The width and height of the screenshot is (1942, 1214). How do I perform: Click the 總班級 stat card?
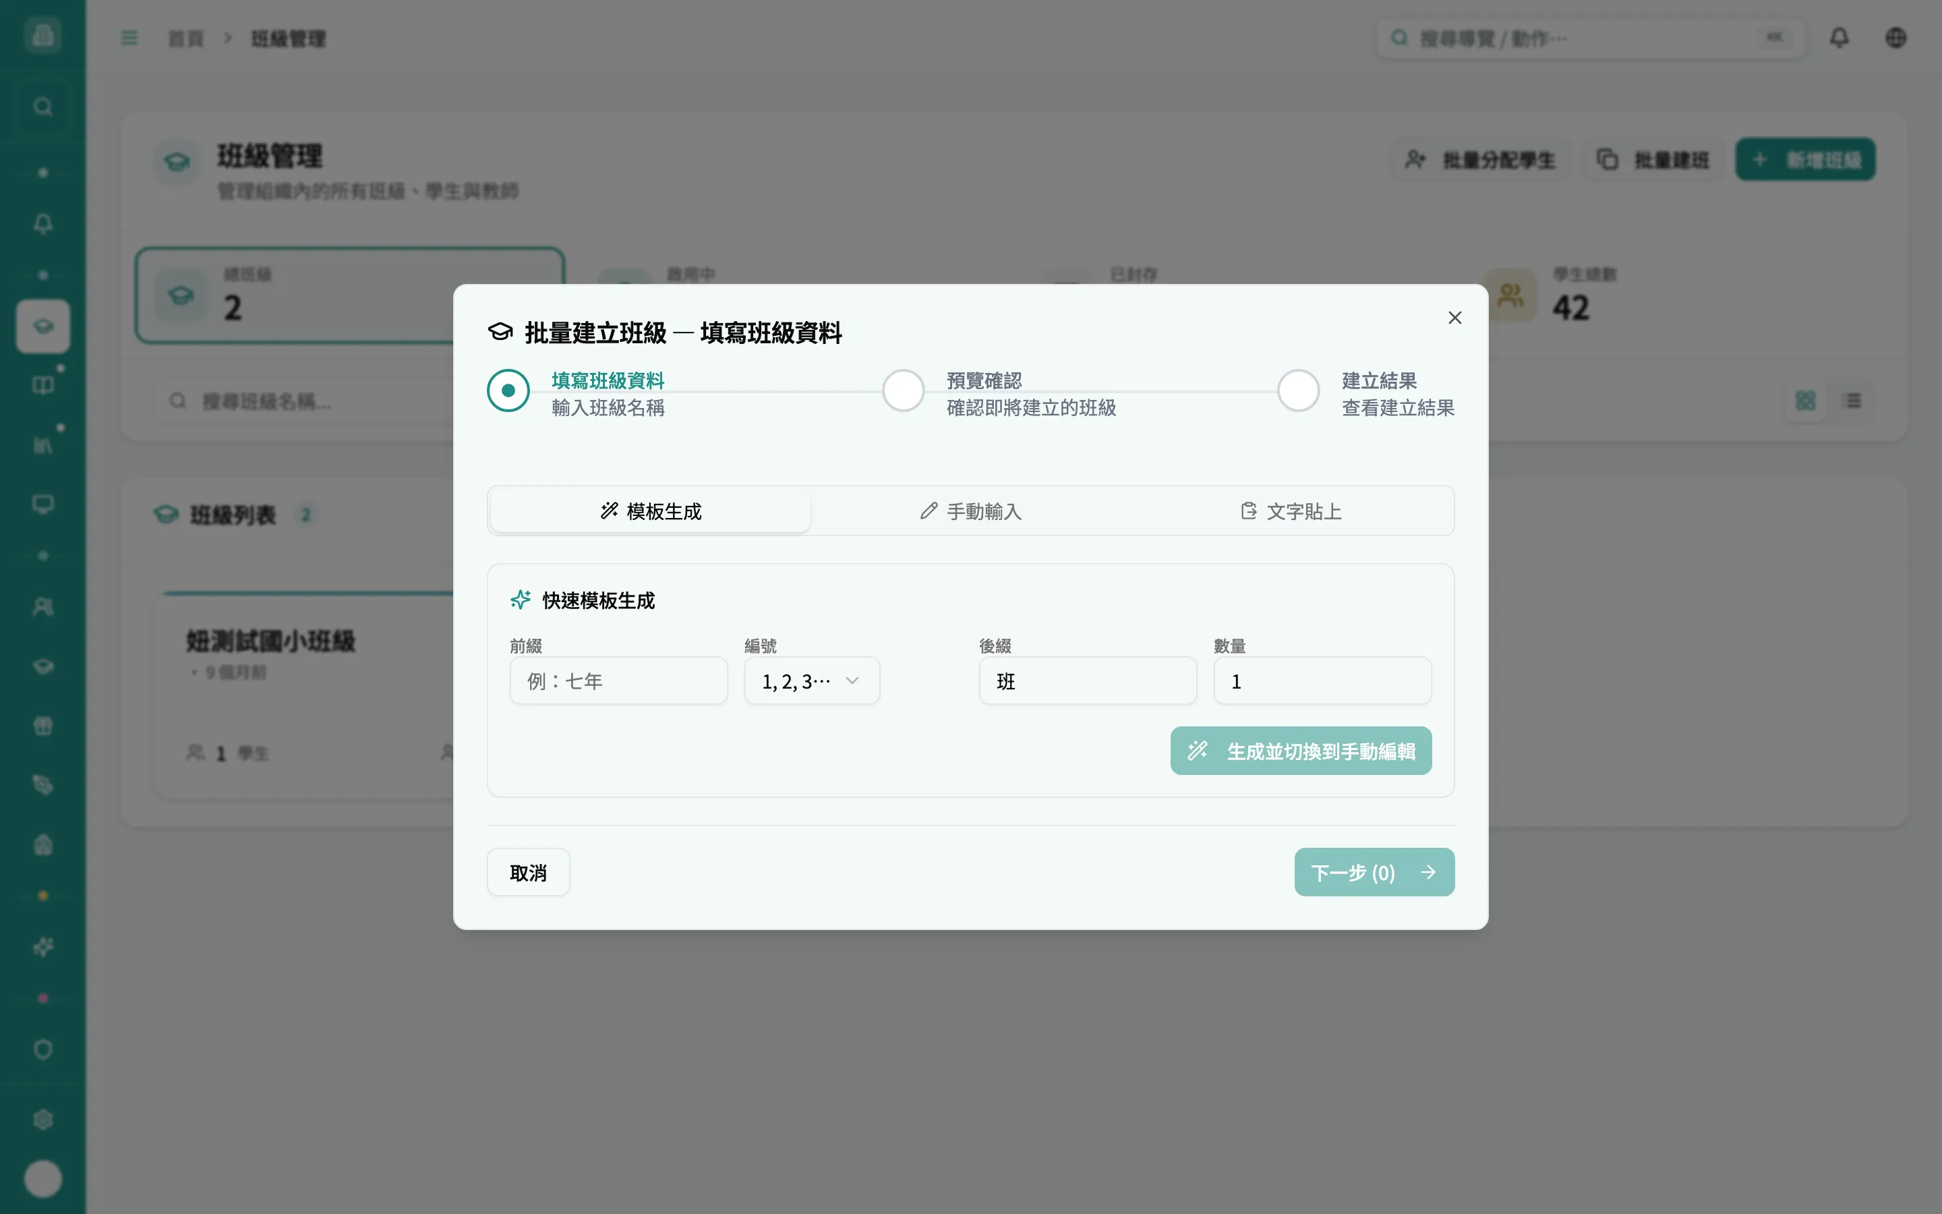pos(350,295)
